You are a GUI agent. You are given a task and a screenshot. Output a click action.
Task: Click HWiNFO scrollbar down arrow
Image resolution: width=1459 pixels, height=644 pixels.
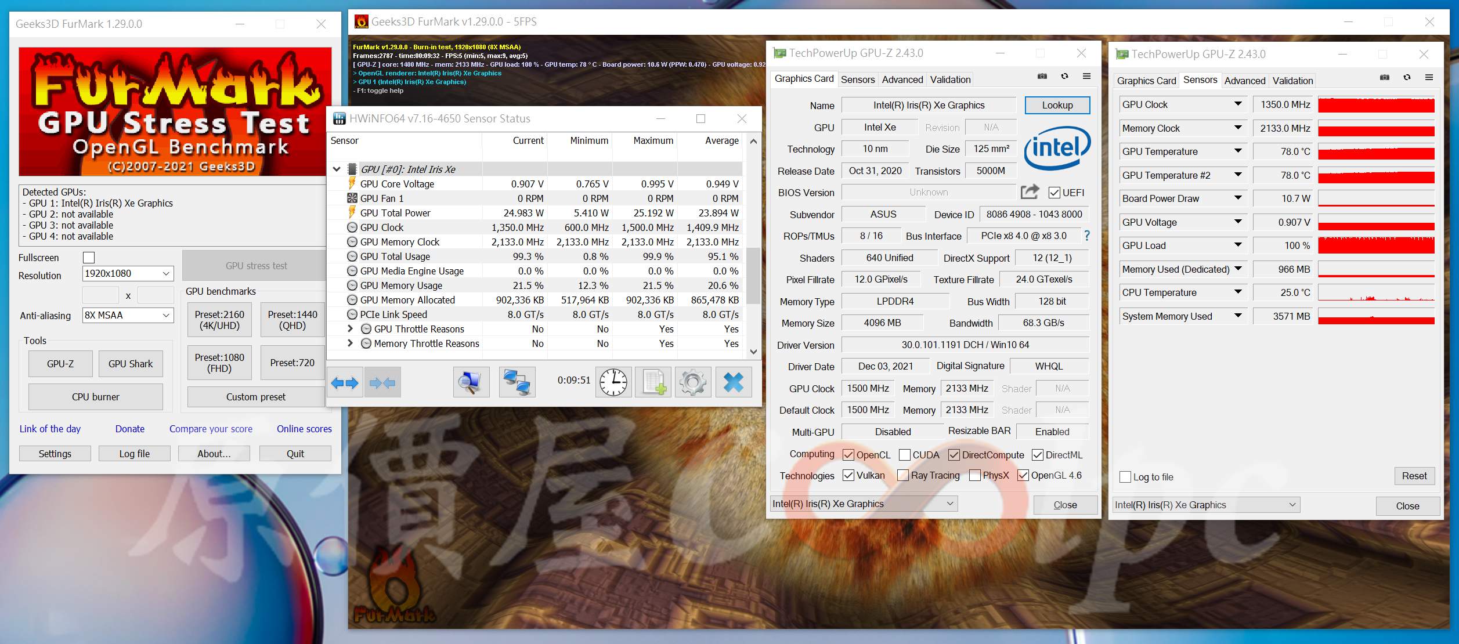coord(753,352)
